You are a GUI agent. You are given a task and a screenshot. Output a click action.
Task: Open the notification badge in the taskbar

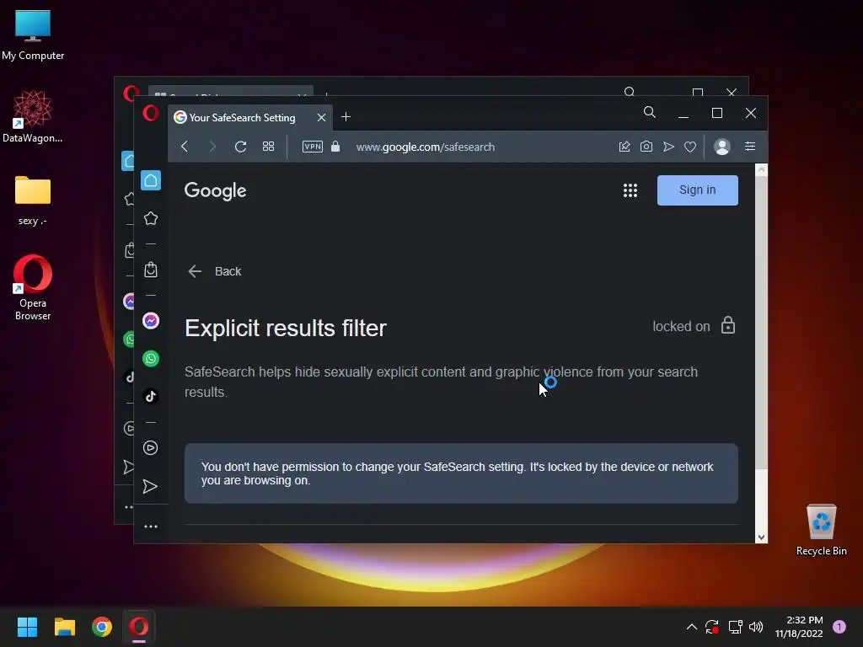point(839,627)
